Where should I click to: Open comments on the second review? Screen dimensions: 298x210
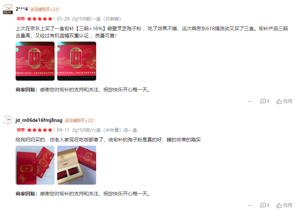pyautogui.click(x=265, y=205)
